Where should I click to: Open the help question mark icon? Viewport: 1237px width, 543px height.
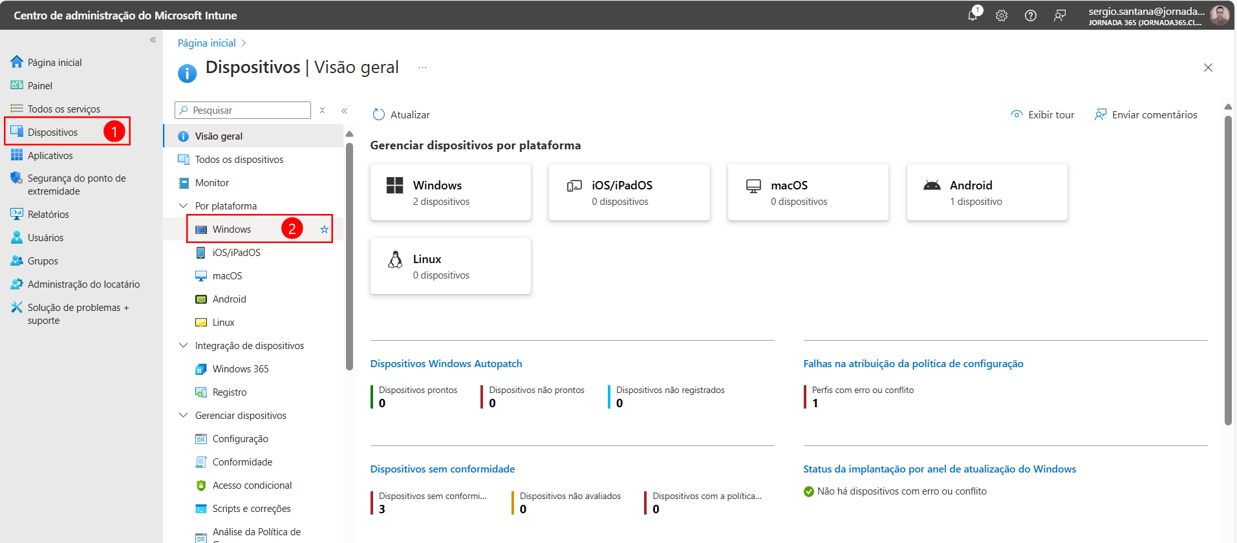click(x=1031, y=16)
